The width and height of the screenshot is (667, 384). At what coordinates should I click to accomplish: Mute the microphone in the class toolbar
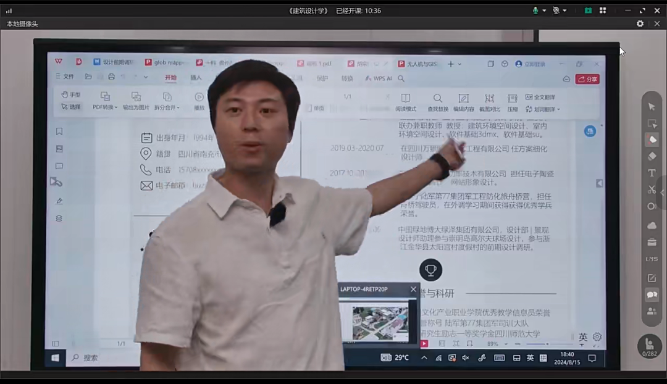click(x=535, y=10)
